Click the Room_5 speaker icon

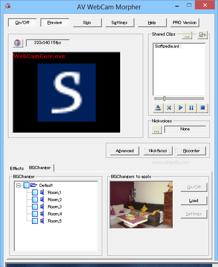pyautogui.click(x=42, y=221)
